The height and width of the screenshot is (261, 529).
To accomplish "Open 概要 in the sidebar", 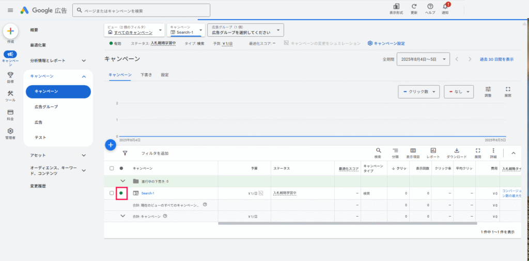I will [34, 30].
